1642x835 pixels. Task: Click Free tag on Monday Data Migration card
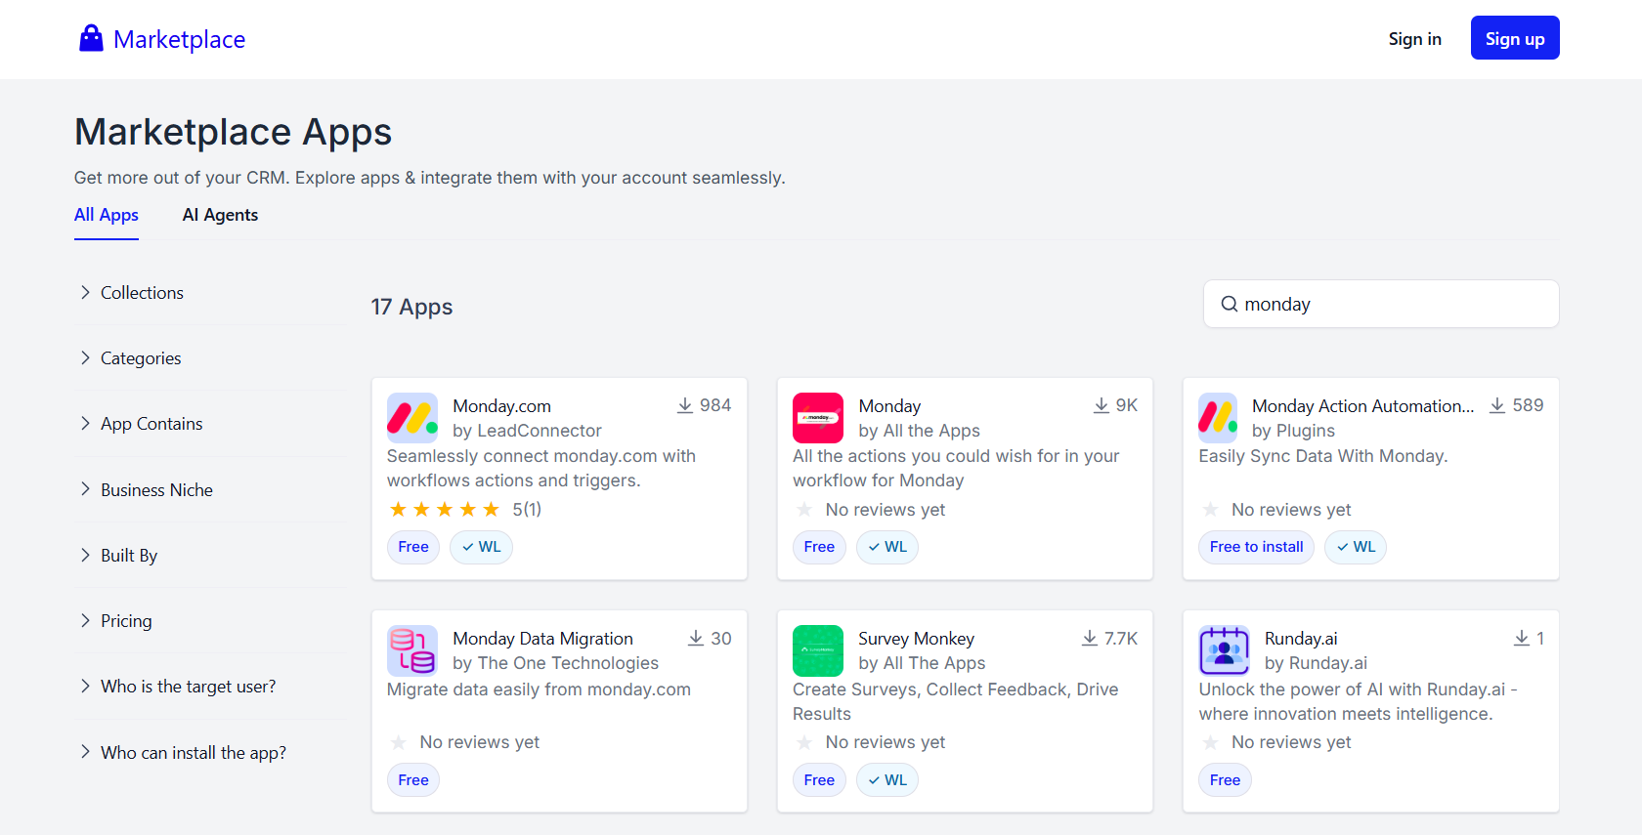[413, 780]
